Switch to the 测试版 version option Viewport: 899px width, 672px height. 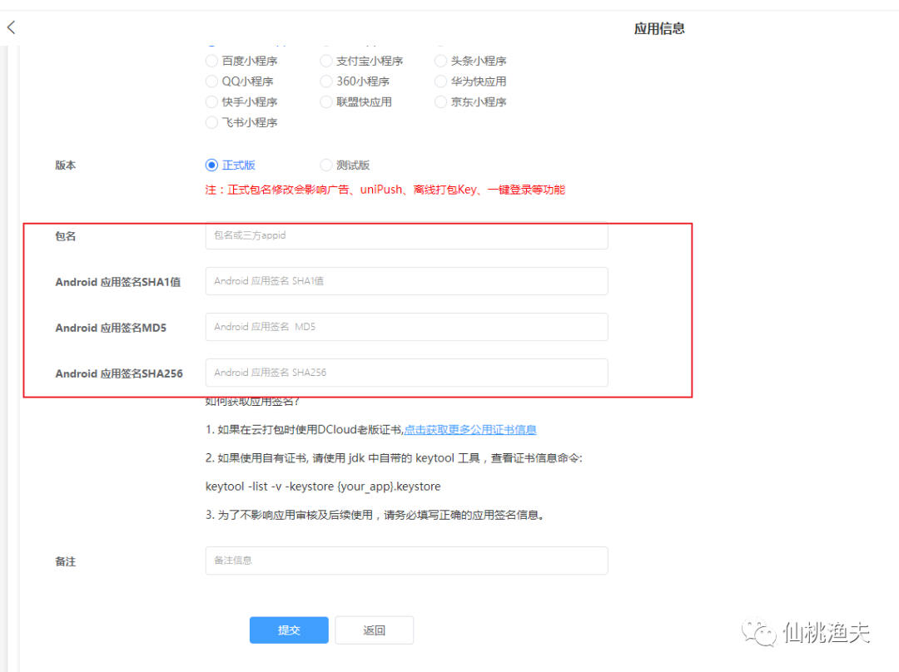point(326,165)
